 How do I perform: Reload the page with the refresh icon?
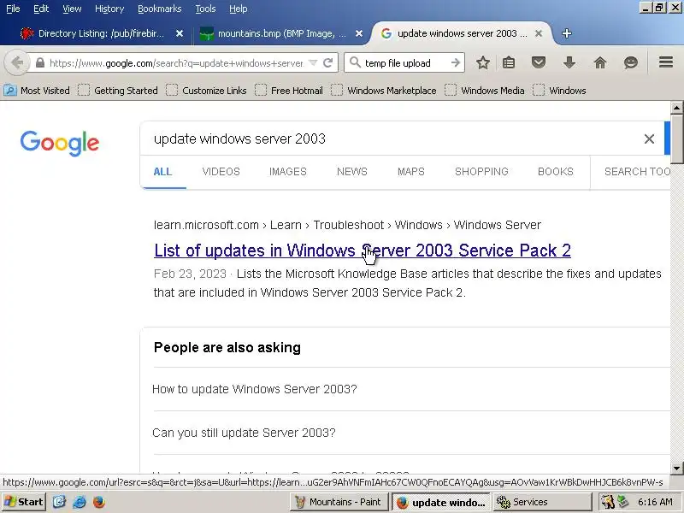328,62
